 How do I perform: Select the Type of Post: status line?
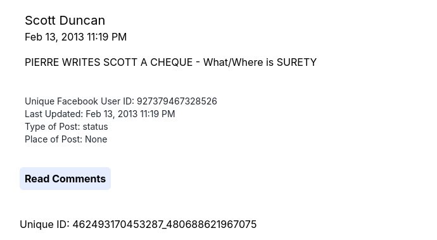tap(66, 127)
